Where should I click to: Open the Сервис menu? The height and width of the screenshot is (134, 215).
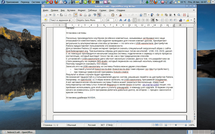pos(103,10)
